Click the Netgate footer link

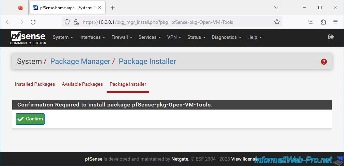(x=180, y=159)
